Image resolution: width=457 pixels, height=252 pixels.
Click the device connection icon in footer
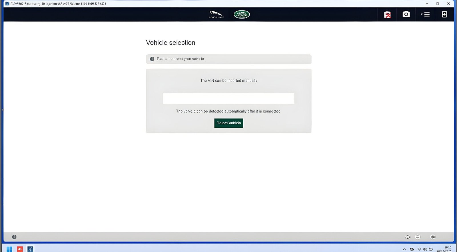coord(418,237)
